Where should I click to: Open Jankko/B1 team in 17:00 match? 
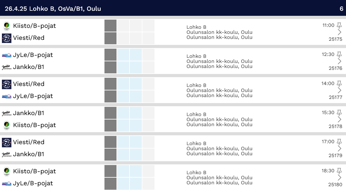29,154
